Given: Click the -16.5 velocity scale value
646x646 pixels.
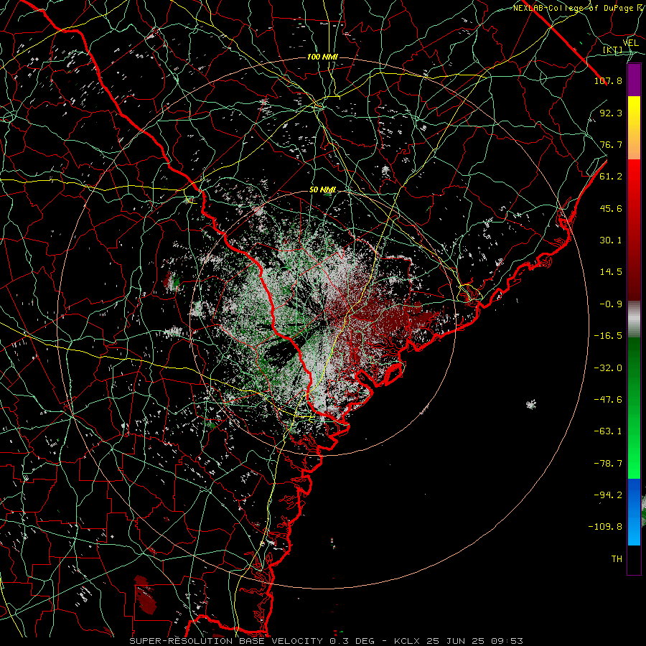Looking at the screenshot, I should [608, 336].
